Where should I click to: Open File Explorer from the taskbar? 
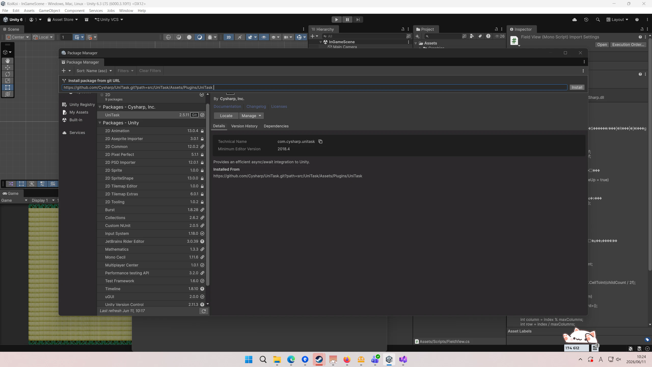pos(277,360)
